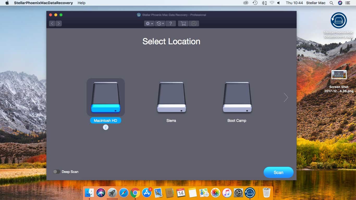This screenshot has height=200, width=356.
Task: Select the Boot Camp drive icon
Action: click(x=237, y=97)
